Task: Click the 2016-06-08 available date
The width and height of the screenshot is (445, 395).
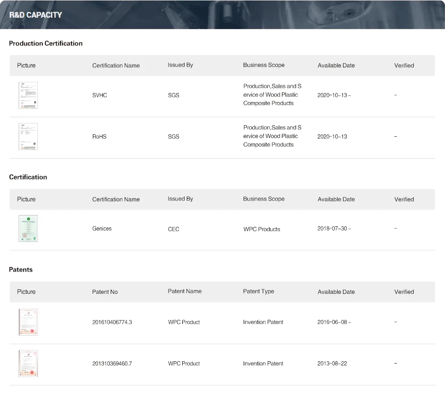Action: point(334,322)
